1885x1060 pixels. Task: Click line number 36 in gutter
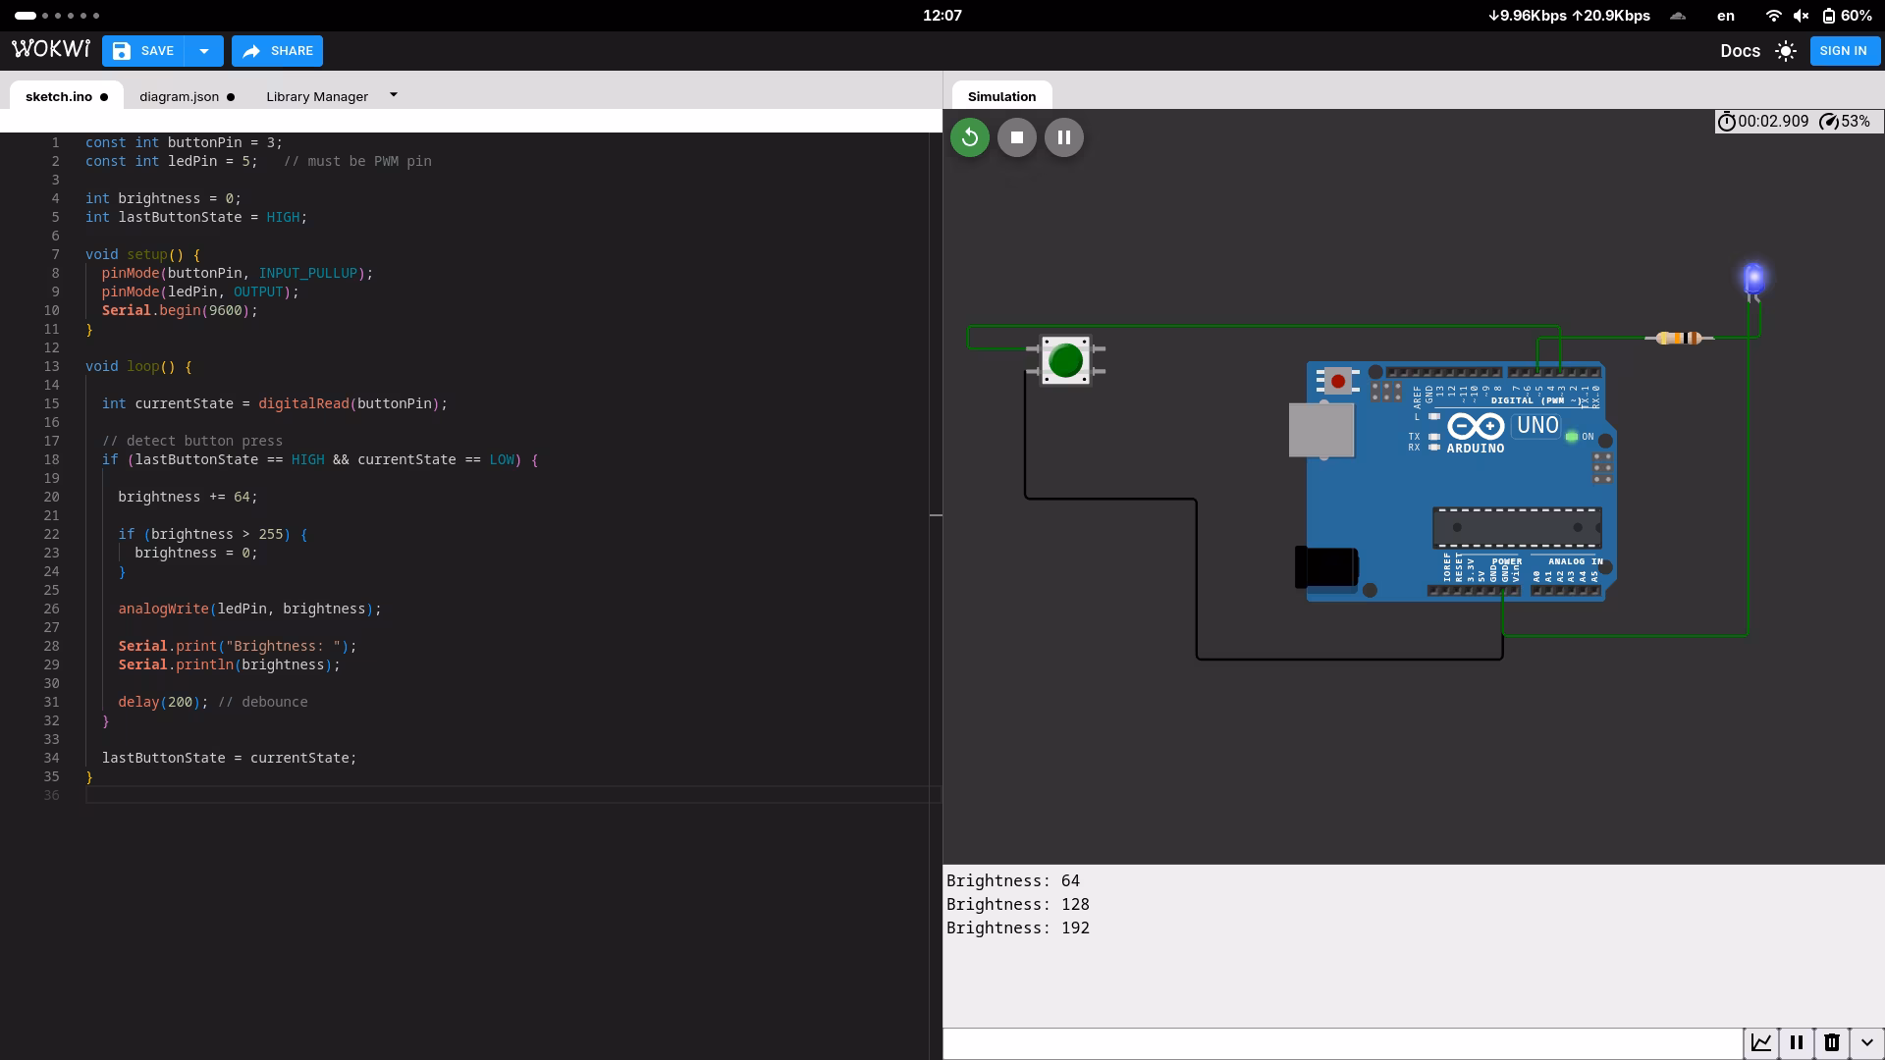click(x=51, y=795)
